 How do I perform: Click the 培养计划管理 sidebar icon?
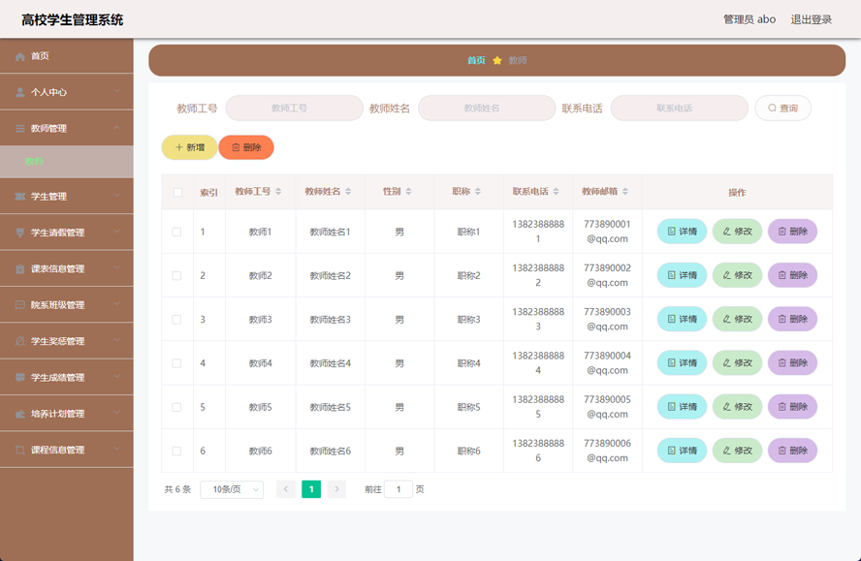20,414
